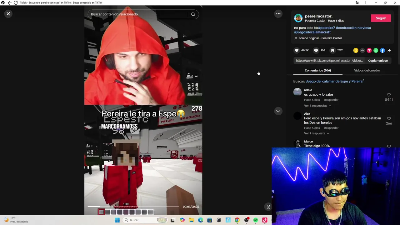Click the 'Copiar enlace' button
Viewport: 400px width, 225px height.
378,61
